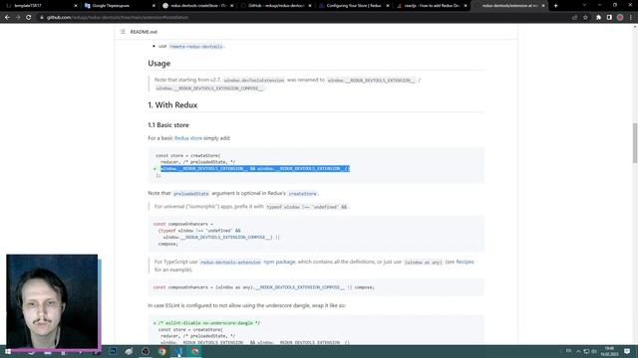Close the Google Переводчик tab
Image resolution: width=638 pixels, height=358 pixels.
point(154,6)
